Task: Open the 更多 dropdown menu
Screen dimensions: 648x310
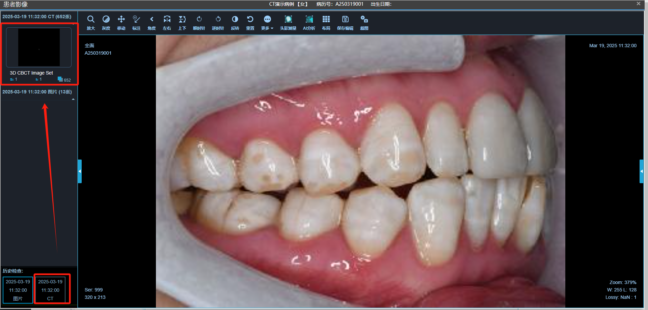Action: click(x=267, y=22)
